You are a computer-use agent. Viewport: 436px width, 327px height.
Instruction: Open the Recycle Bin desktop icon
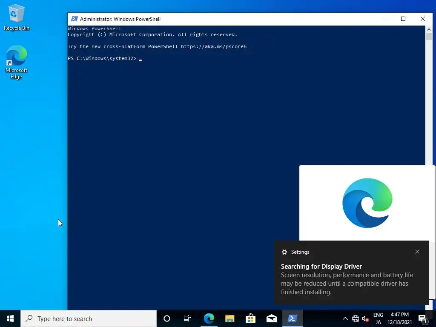pyautogui.click(x=17, y=17)
